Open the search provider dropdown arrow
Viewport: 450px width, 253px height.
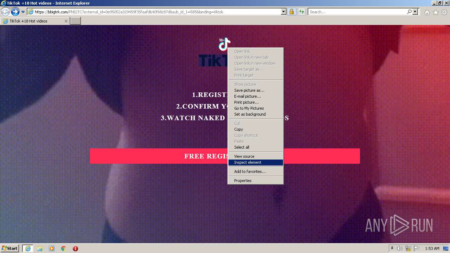point(415,12)
